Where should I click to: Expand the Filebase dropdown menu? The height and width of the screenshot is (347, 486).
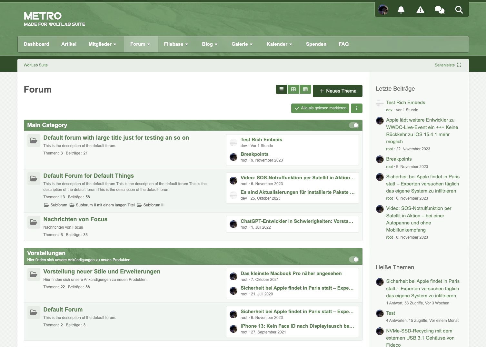[176, 44]
